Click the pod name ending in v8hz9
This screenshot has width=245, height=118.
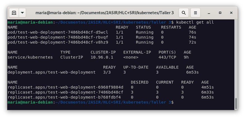58,42
